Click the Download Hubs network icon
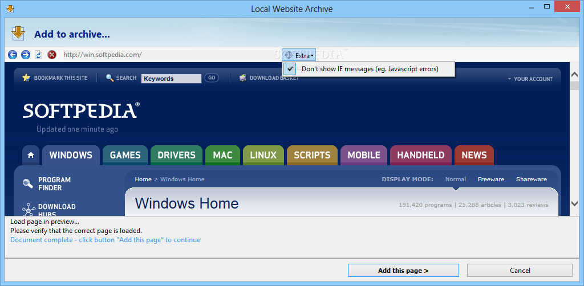 (x=29, y=210)
